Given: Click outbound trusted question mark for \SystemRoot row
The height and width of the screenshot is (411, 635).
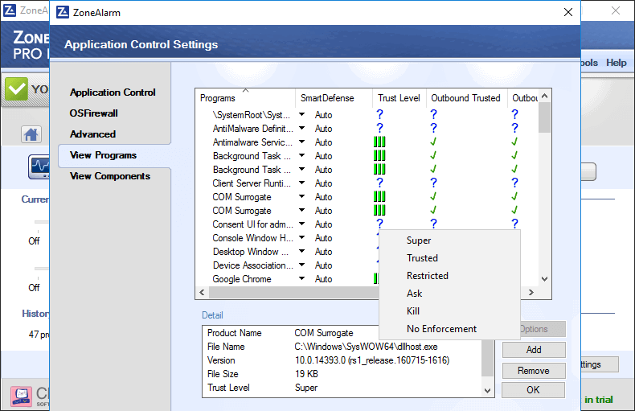Looking at the screenshot, I should tap(433, 115).
